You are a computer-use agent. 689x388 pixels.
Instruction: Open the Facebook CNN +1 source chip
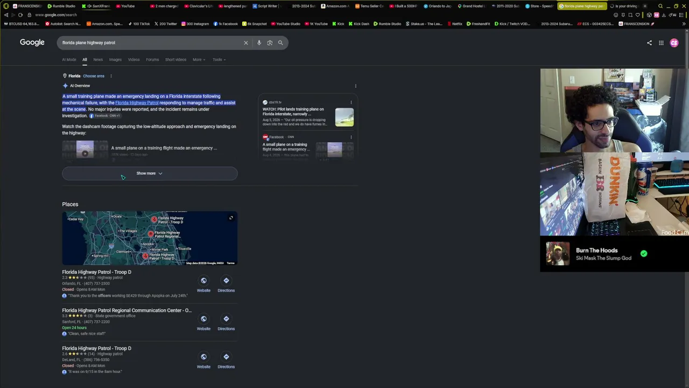(x=104, y=116)
